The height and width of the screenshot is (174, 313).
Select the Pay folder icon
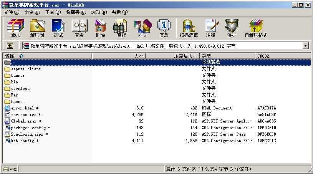point(7,95)
